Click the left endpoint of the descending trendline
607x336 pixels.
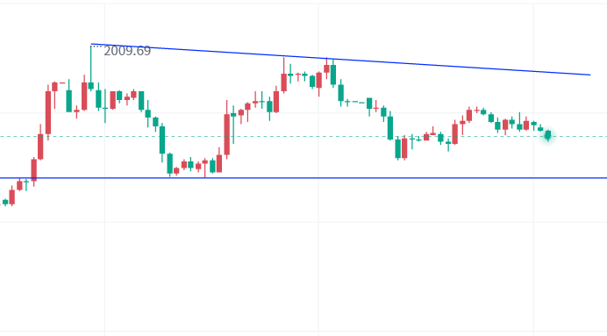pyautogui.click(x=91, y=44)
